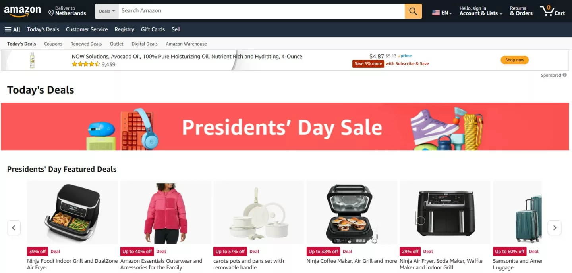Click the Shop now button
The height and width of the screenshot is (273, 572).
pos(514,60)
